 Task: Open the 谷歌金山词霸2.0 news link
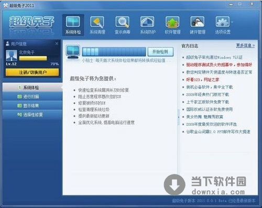[218, 132]
